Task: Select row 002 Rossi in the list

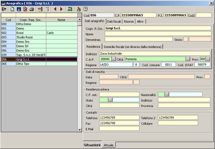Action: 31,33
